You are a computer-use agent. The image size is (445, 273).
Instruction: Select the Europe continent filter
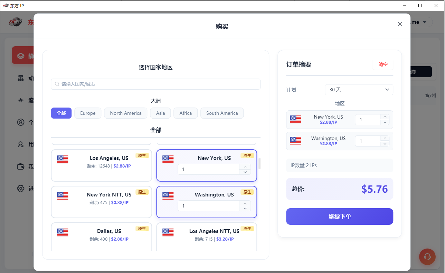pos(88,113)
